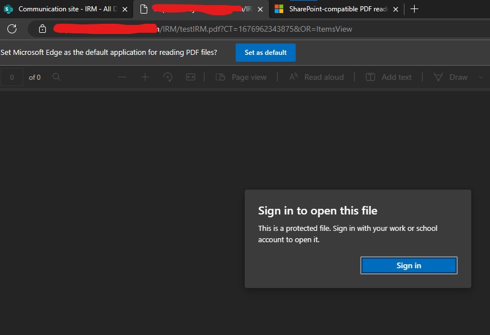Select the Add text tool
This screenshot has width=490, height=335.
(389, 77)
